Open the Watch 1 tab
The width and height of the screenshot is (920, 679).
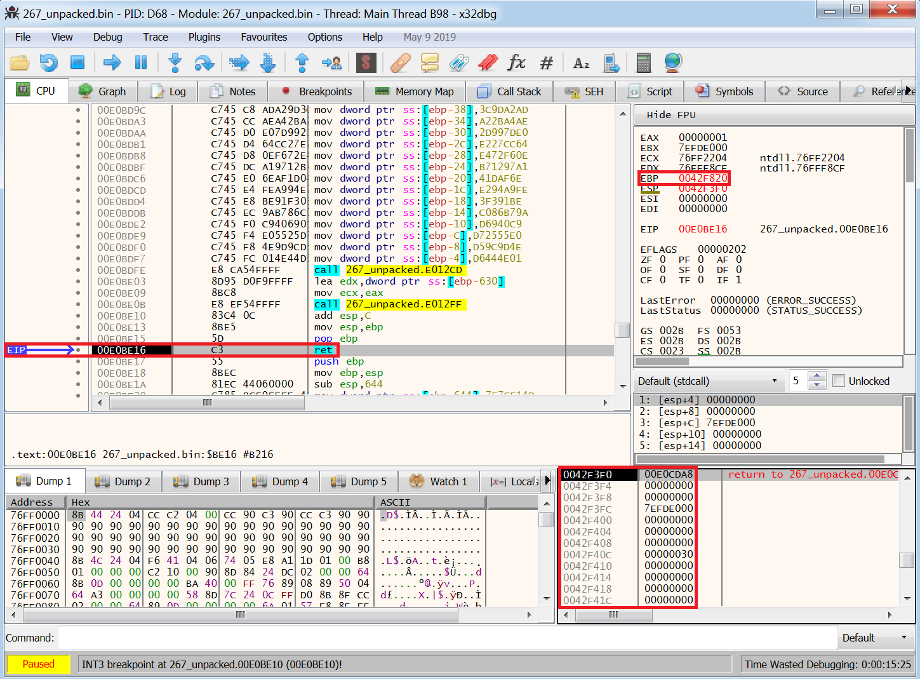tap(439, 481)
